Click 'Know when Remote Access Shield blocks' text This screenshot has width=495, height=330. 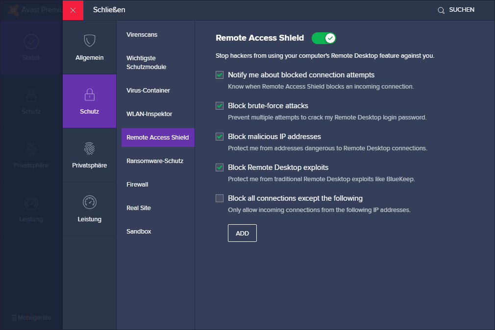click(321, 87)
